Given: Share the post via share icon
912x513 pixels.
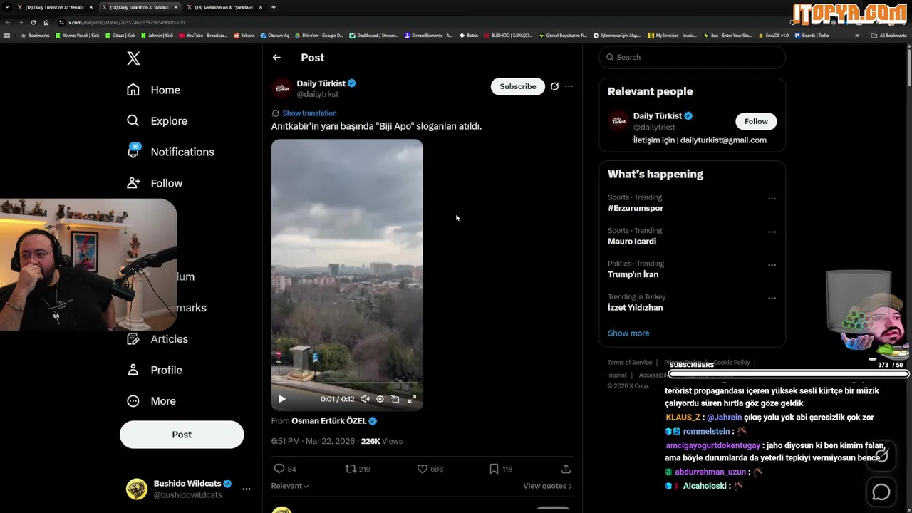Looking at the screenshot, I should click(x=566, y=469).
